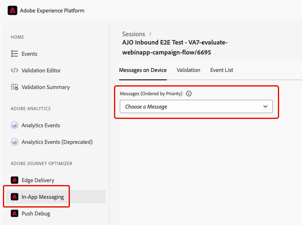Click the Analytics Events icon
This screenshot has height=225, width=302.
pyautogui.click(x=15, y=125)
